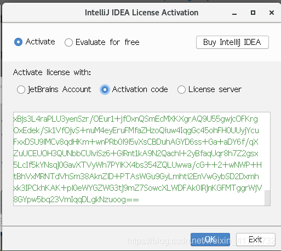Image resolution: width=281 pixels, height=251 pixels.
Task: Click the code line starting with FxxDSU9IMCv8qdHKm
Action: point(136,142)
